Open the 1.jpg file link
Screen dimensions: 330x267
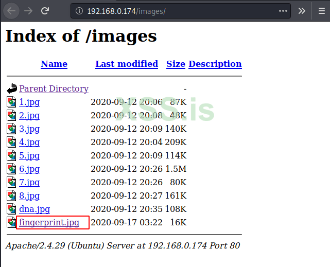point(29,102)
